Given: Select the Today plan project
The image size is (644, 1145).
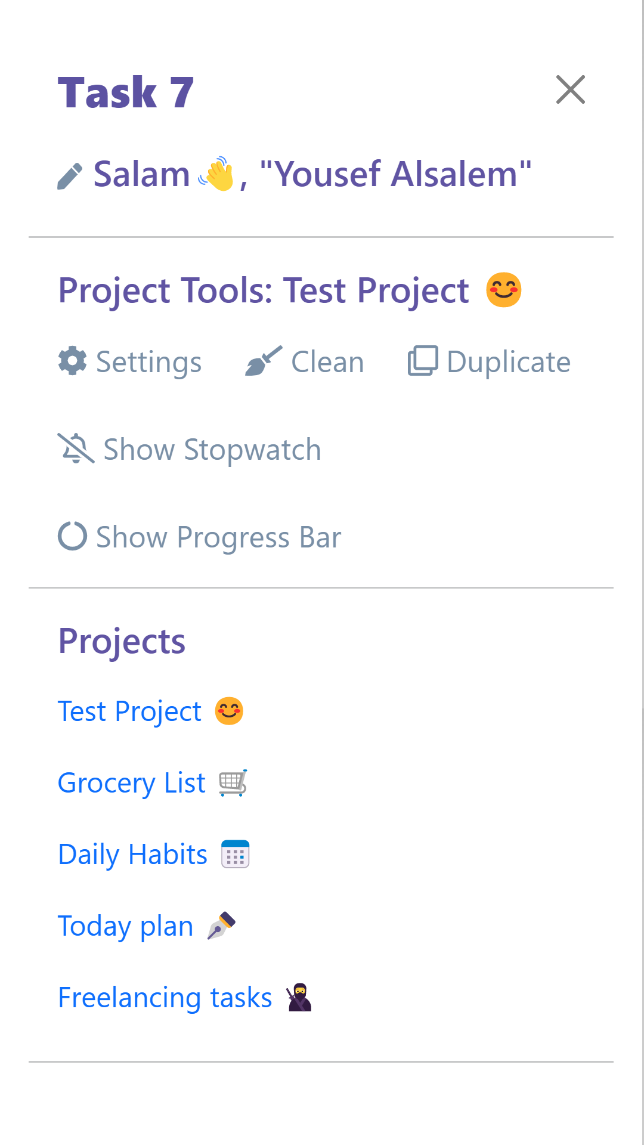Looking at the screenshot, I should [126, 926].
